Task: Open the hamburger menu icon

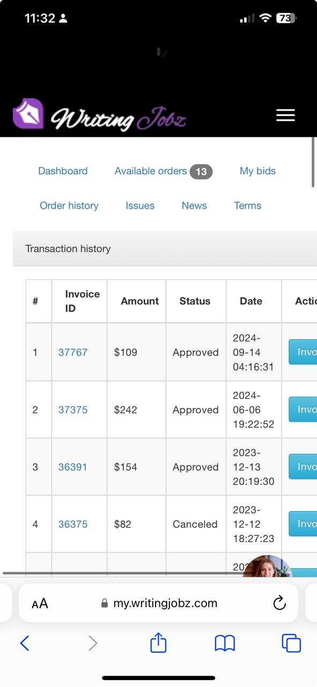Action: 285,115
